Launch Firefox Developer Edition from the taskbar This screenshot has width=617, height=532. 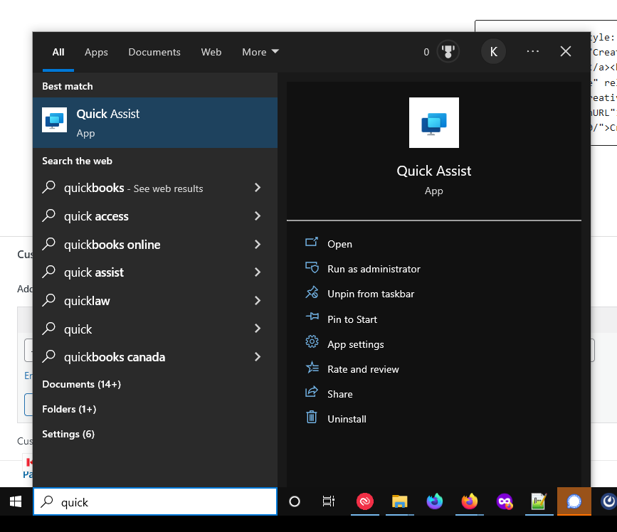(434, 501)
